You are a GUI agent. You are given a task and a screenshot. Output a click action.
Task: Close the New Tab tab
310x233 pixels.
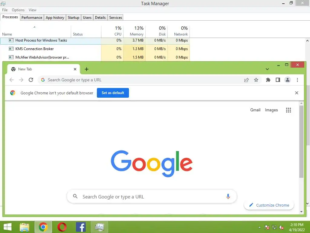point(75,69)
